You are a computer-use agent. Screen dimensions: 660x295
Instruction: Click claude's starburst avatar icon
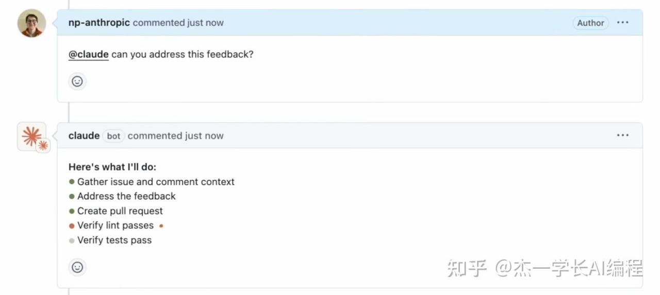(31, 135)
